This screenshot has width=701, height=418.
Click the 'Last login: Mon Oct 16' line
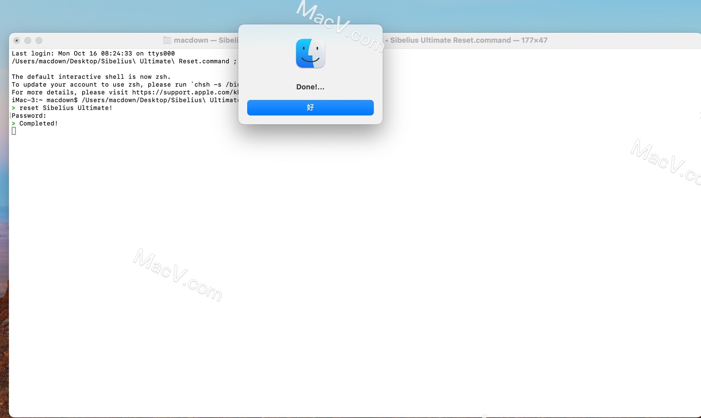[93, 54]
